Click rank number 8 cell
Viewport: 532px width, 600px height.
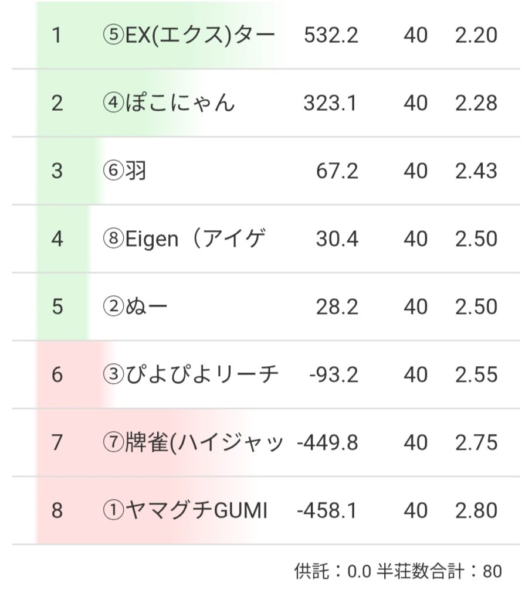coord(57,511)
